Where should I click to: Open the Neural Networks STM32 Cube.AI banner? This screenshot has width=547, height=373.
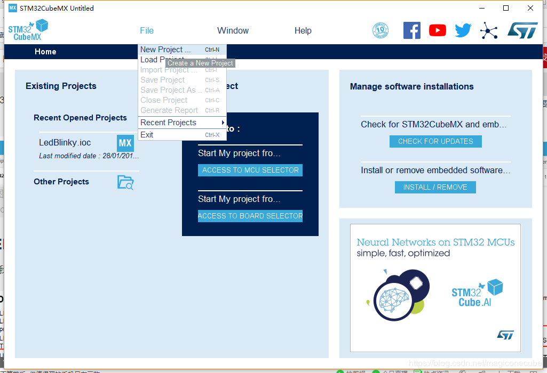pos(435,288)
